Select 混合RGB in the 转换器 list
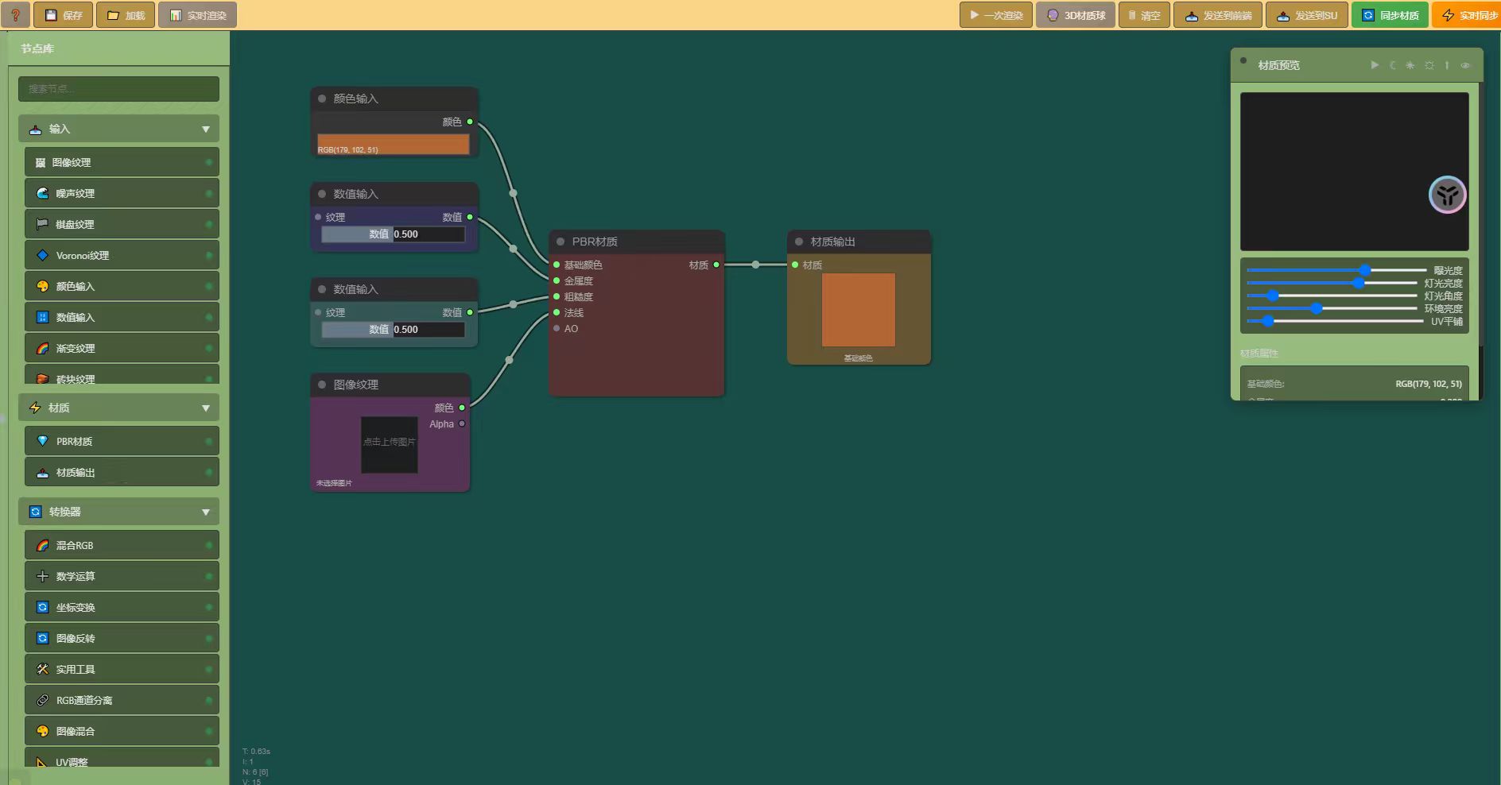The width and height of the screenshot is (1501, 785). coord(119,545)
